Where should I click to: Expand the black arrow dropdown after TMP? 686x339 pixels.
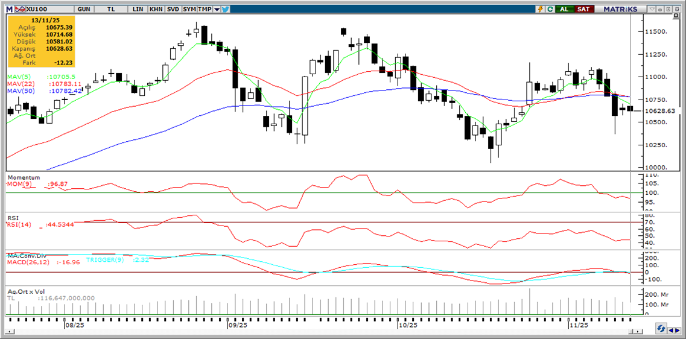217,9
